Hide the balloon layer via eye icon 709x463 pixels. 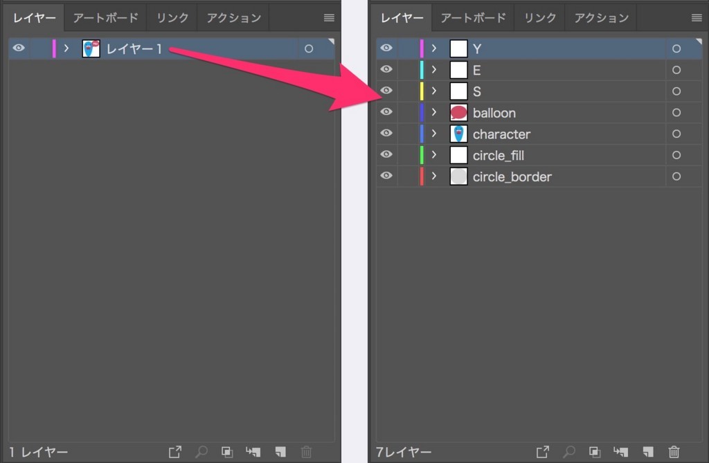[x=386, y=112]
